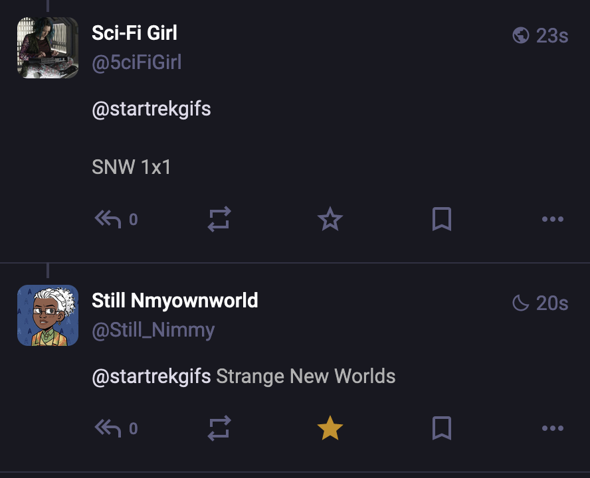The width and height of the screenshot is (590, 478).
Task: Open the @5ciFiGirl profile handle
Action: tap(137, 62)
